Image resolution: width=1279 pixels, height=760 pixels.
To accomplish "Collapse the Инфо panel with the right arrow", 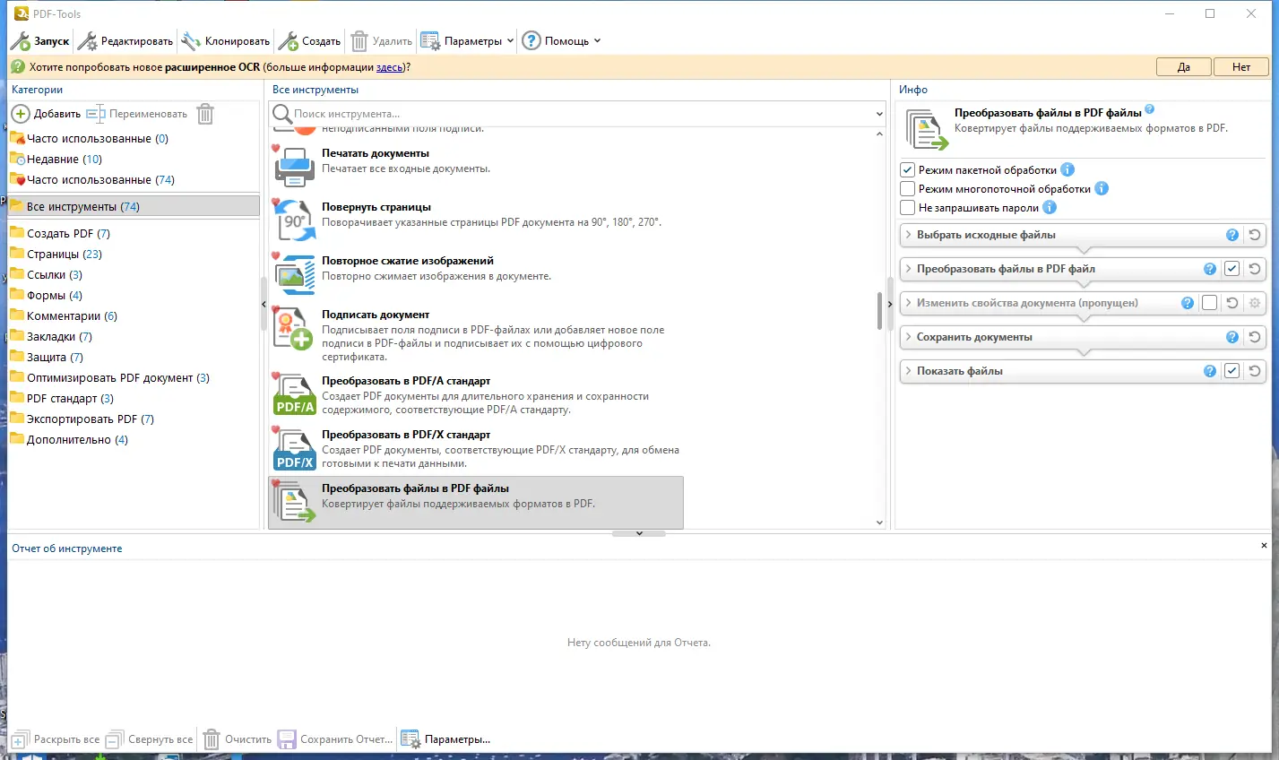I will (890, 305).
